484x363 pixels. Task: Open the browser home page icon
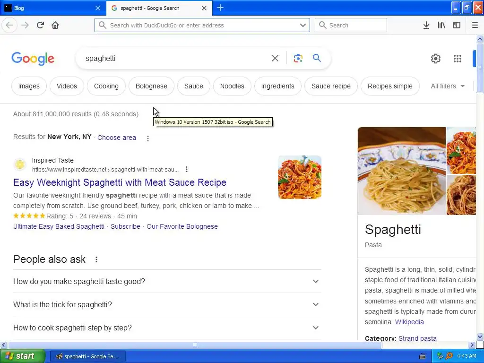click(x=55, y=25)
